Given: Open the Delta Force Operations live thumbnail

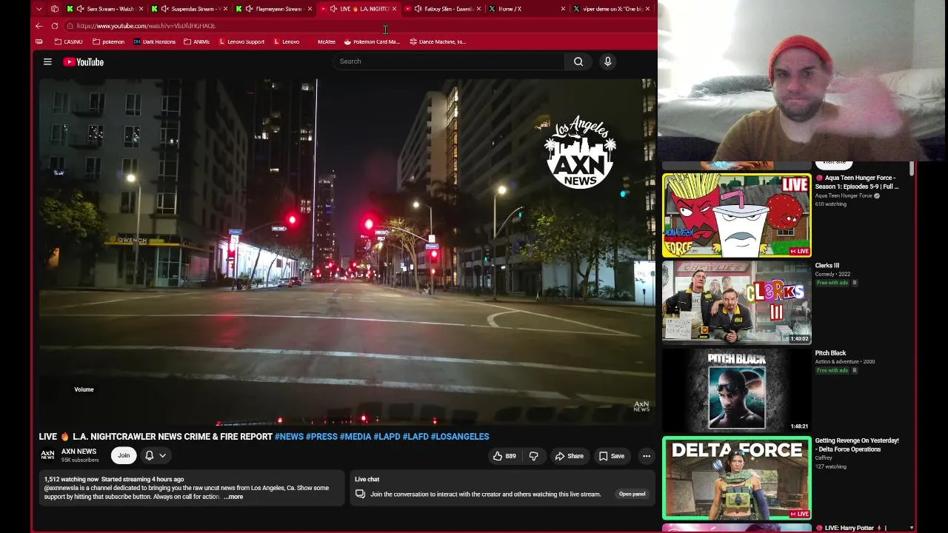Looking at the screenshot, I should pos(737,478).
